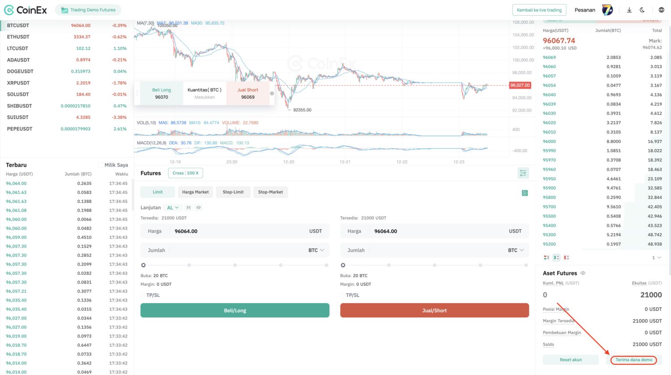Click Pembekuan Margin label
Image resolution: width=671 pixels, height=375 pixels.
[562, 333]
